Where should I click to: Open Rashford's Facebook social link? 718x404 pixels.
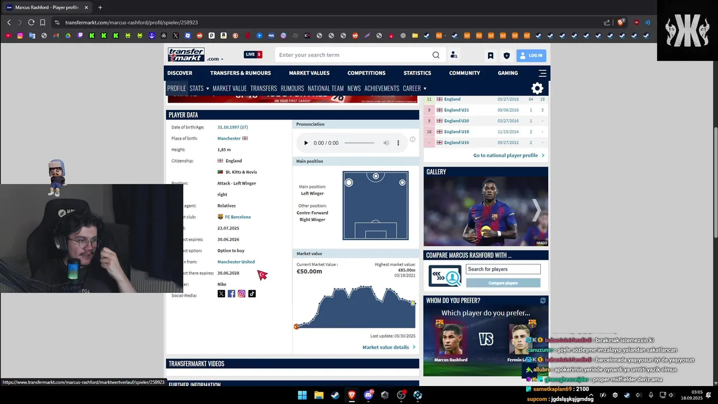coord(231,293)
